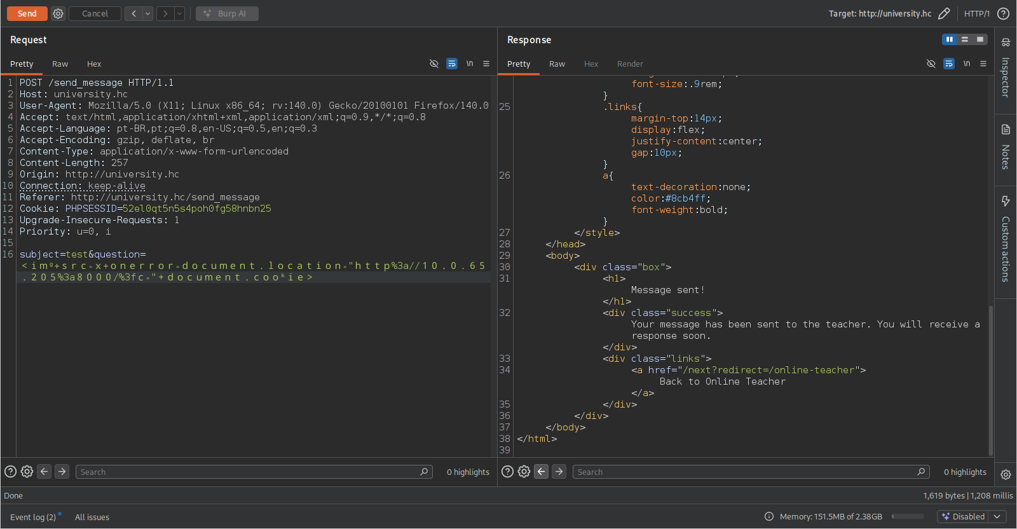Open Request search settings gear
Screen dimensions: 1017x529
[27, 472]
